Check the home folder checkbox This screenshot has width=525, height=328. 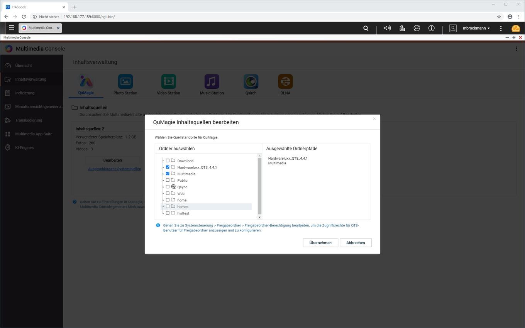[x=168, y=200]
